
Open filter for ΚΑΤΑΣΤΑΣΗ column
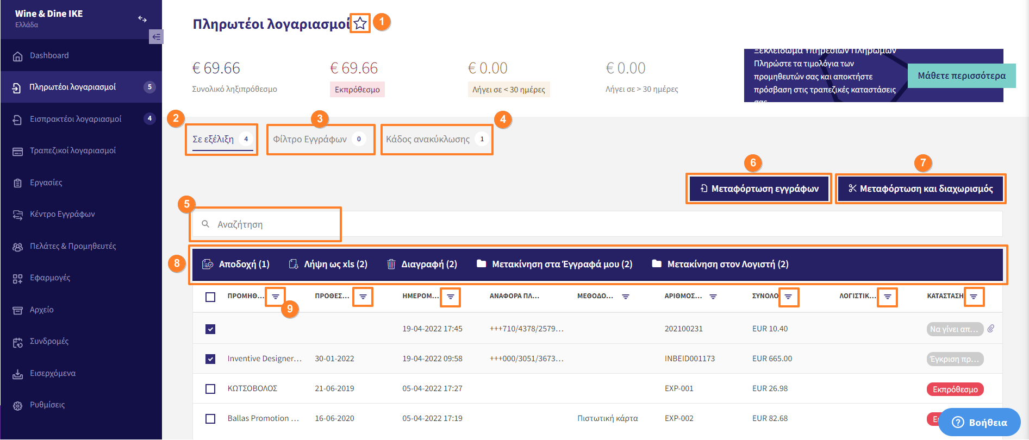[x=974, y=297]
